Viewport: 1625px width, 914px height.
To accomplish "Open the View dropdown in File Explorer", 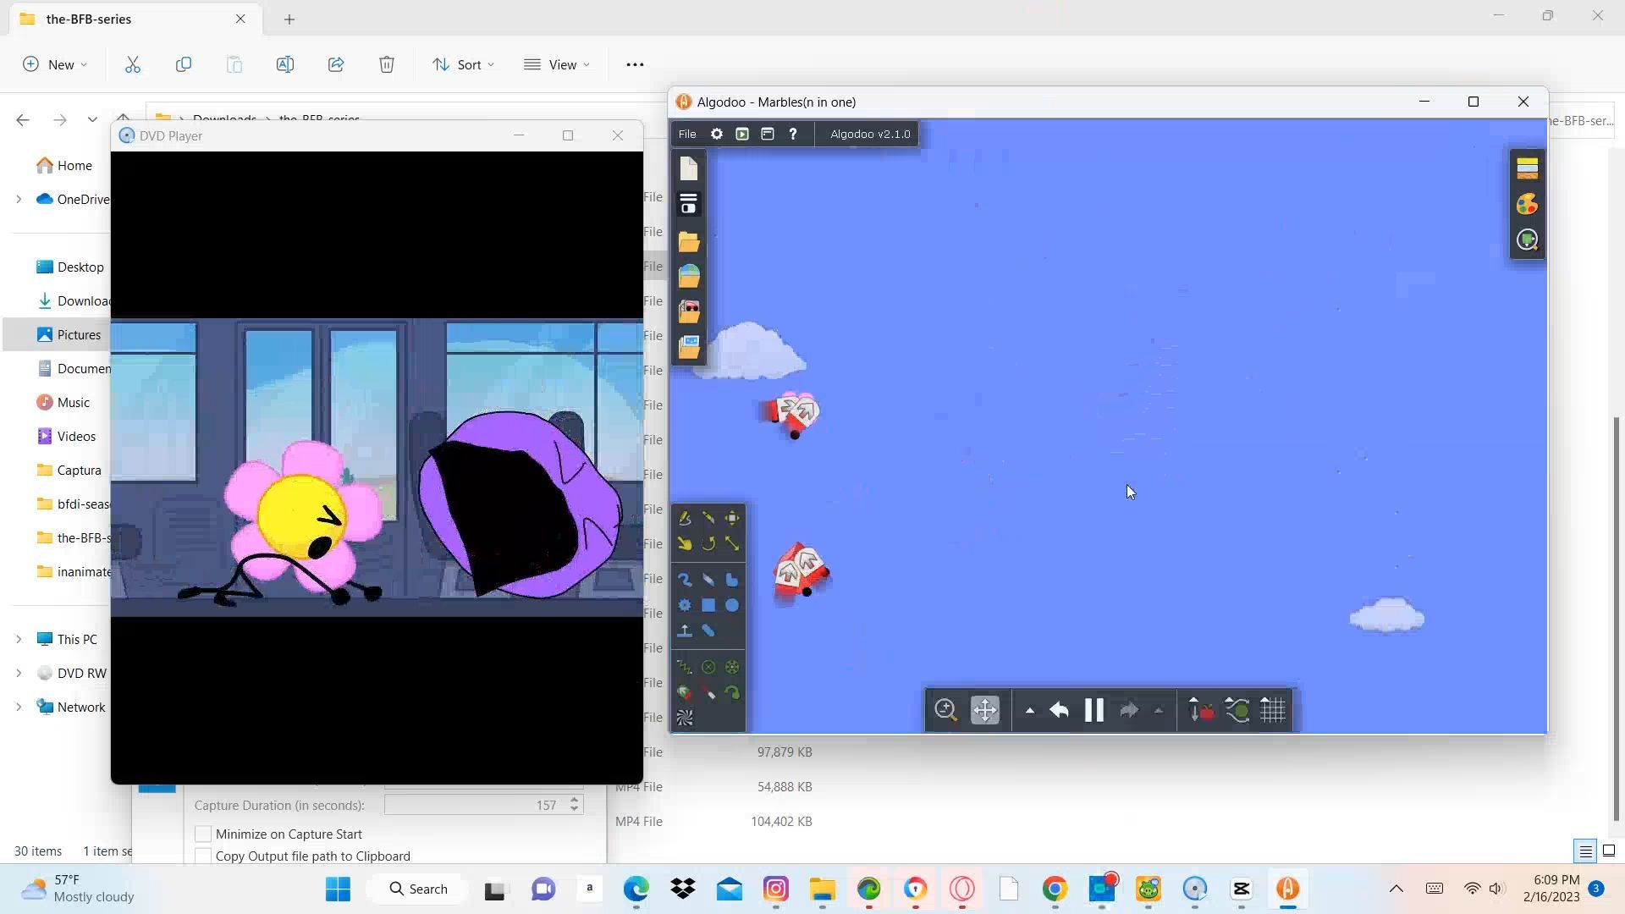I will click(556, 64).
